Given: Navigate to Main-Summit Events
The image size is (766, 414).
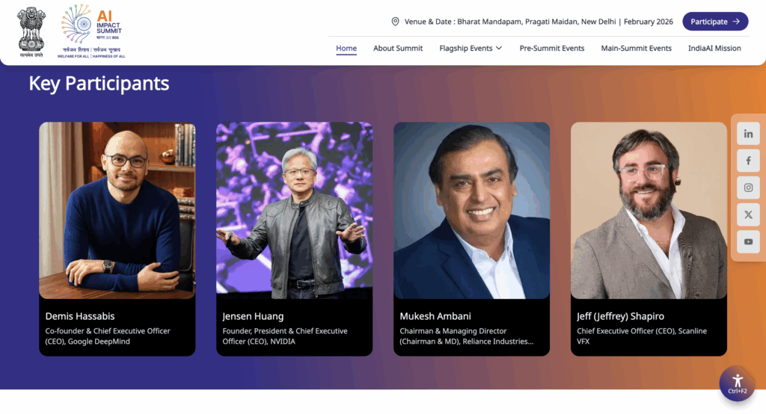Looking at the screenshot, I should [x=636, y=49].
